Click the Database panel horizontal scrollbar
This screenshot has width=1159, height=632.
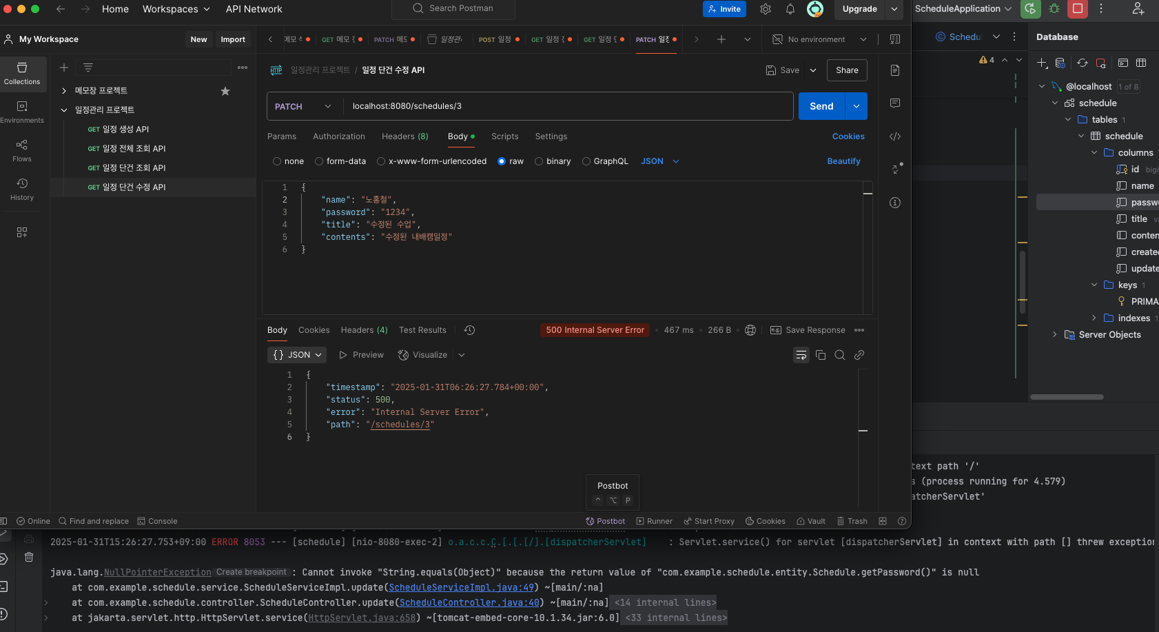1067,397
